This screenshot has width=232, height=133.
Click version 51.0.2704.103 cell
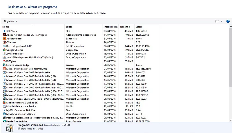(143, 50)
